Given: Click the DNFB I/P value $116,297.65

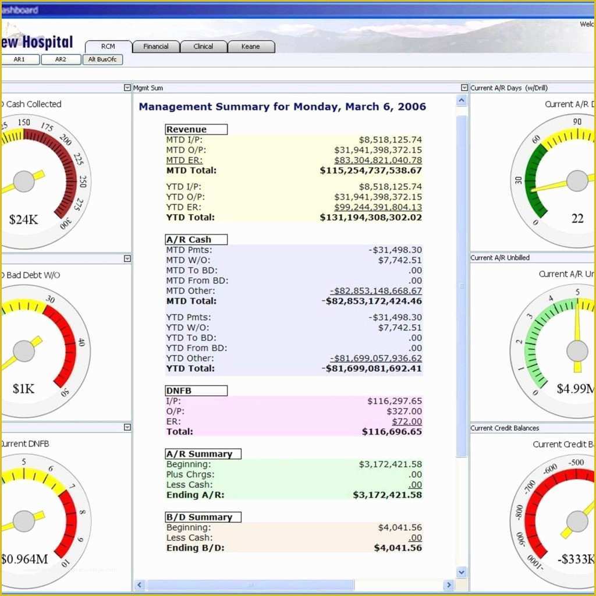Looking at the screenshot, I should tap(395, 401).
